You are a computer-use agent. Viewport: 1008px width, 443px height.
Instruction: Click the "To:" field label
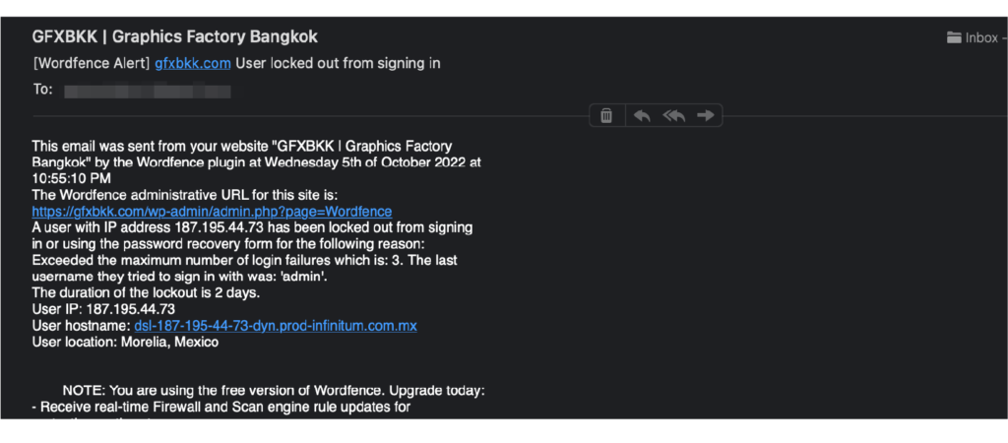click(42, 90)
